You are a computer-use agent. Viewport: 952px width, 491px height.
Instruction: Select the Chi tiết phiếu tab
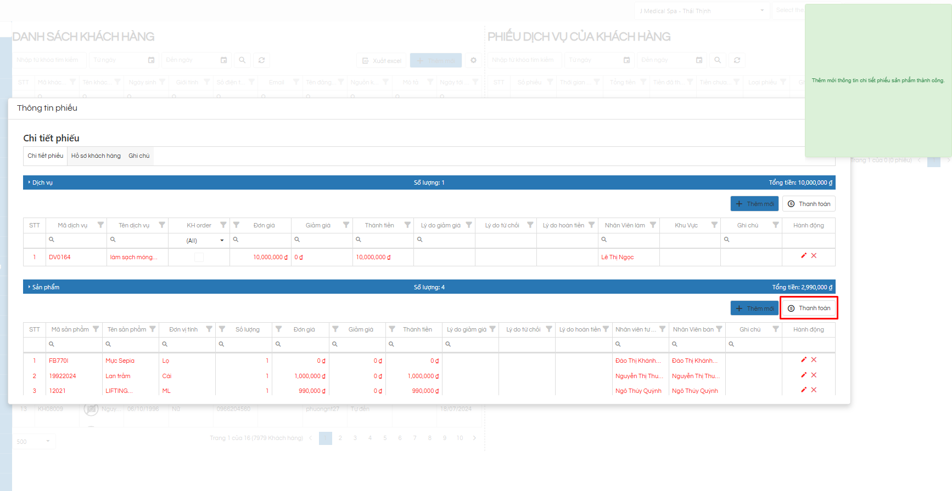pos(46,156)
